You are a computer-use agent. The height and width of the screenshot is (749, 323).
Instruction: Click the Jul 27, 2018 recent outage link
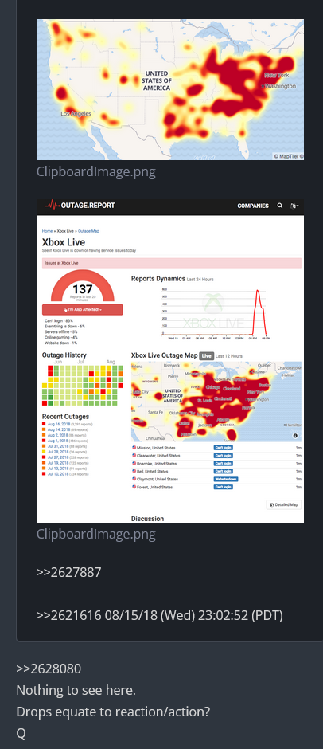pyautogui.click(x=58, y=457)
